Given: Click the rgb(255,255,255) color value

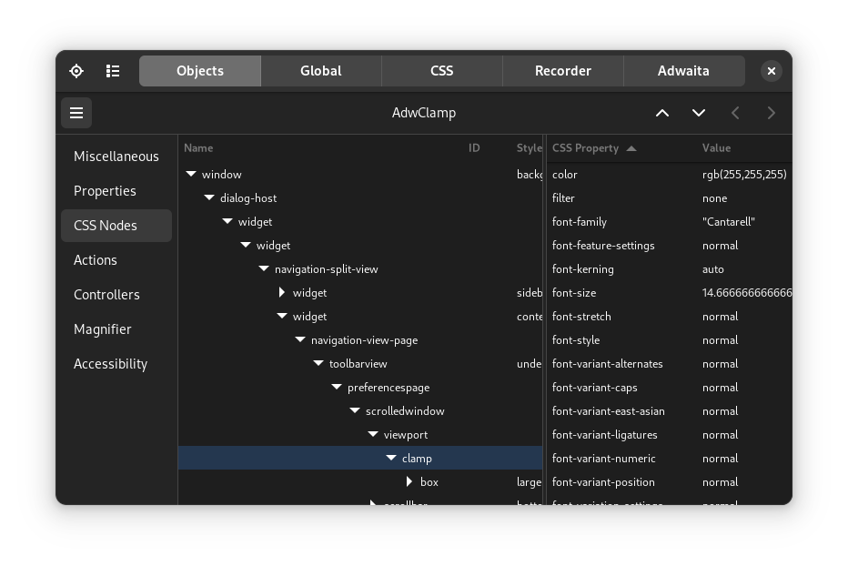Looking at the screenshot, I should tap(744, 174).
